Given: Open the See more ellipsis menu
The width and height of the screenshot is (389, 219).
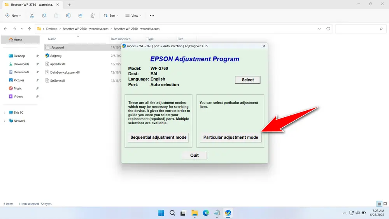Looking at the screenshot, I should [152, 16].
